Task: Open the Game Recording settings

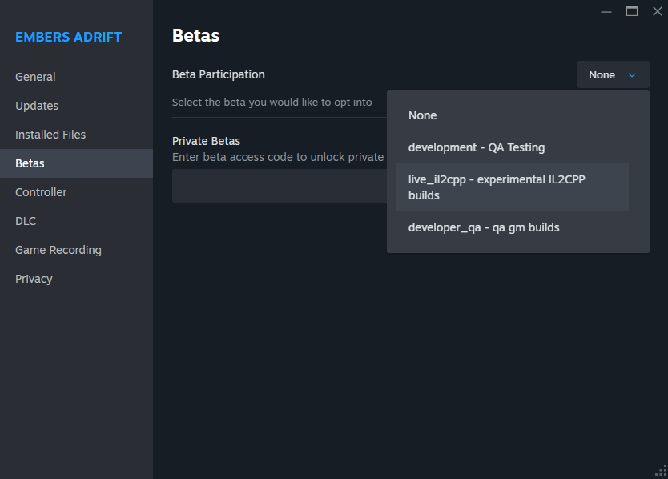Action: [x=58, y=250]
